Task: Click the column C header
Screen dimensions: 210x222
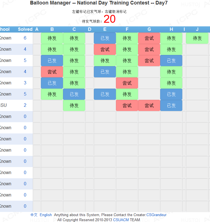Action: (x=74, y=29)
